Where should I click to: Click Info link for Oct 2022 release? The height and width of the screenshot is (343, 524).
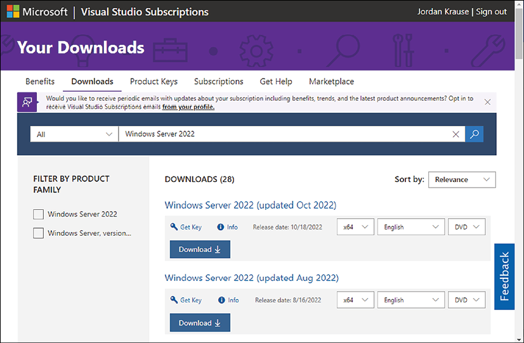coord(232,227)
